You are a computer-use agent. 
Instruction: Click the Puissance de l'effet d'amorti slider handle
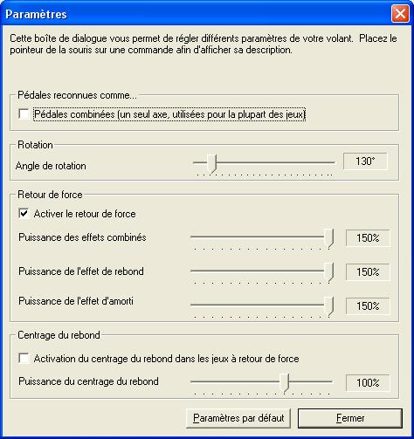point(328,306)
